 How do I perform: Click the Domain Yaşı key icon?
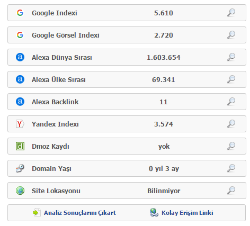pyautogui.click(x=20, y=168)
